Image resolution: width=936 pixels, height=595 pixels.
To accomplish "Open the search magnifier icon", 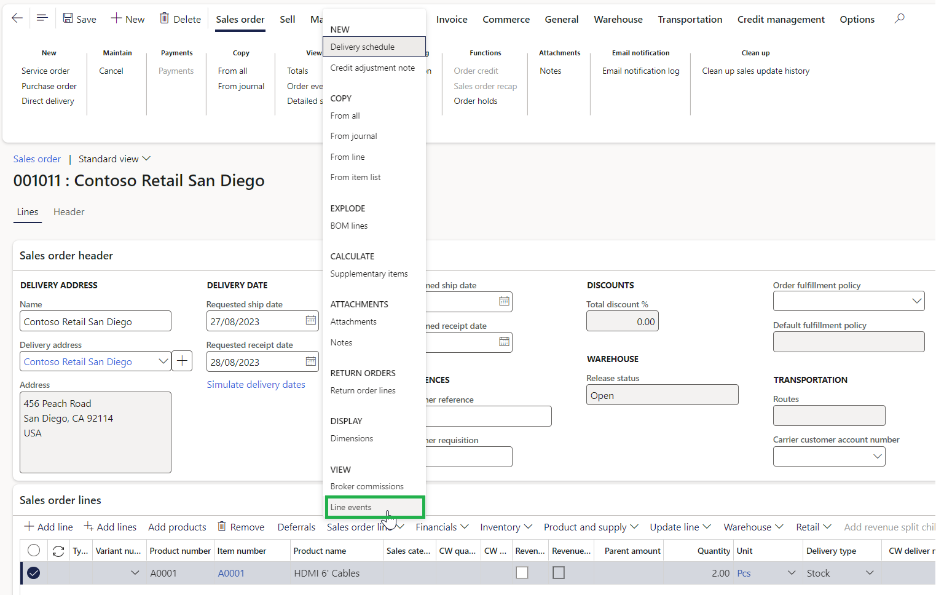I will (899, 18).
